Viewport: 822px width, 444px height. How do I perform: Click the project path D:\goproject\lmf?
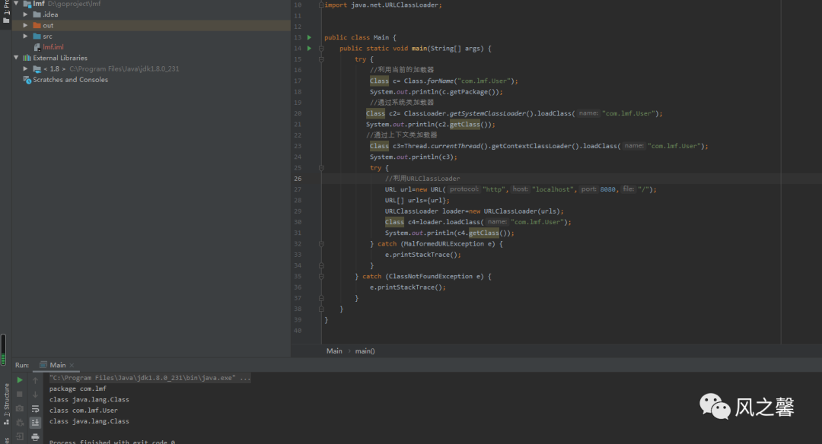pos(75,4)
